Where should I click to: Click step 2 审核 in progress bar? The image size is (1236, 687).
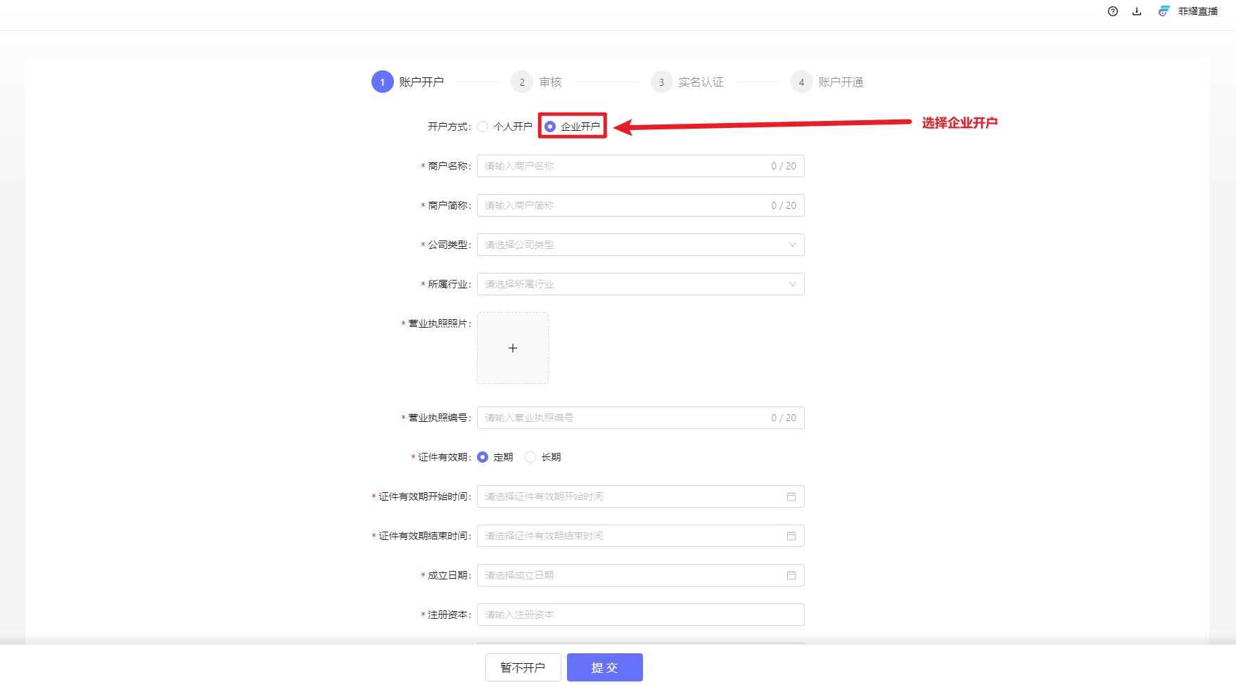click(522, 82)
